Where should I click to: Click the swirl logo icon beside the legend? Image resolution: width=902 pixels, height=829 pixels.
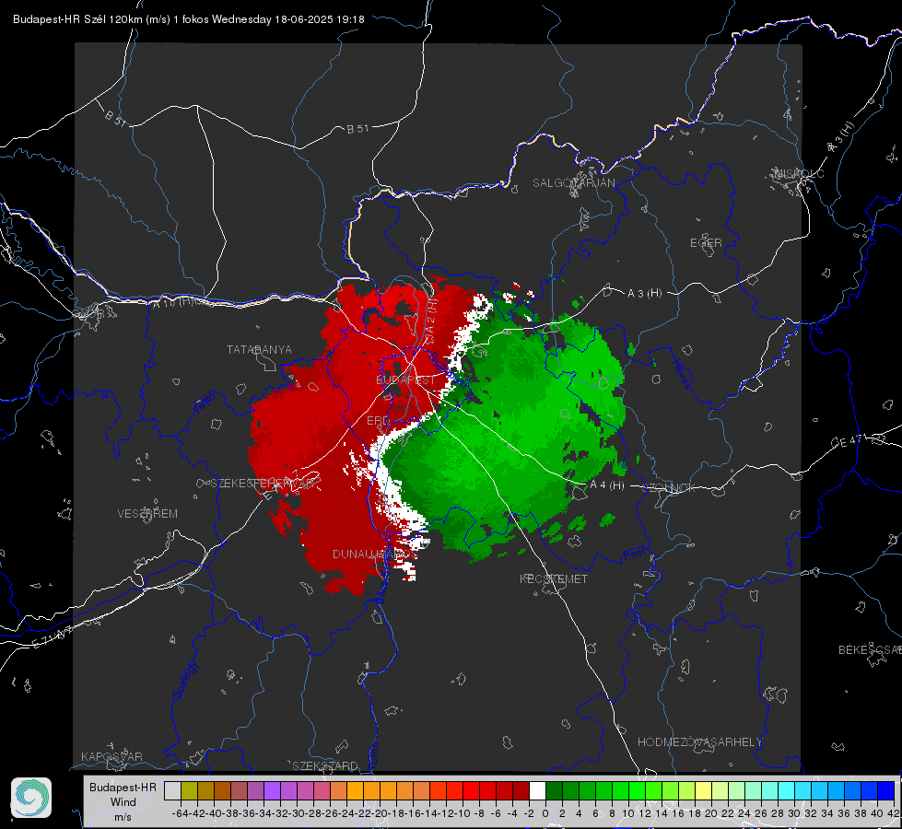(x=31, y=798)
